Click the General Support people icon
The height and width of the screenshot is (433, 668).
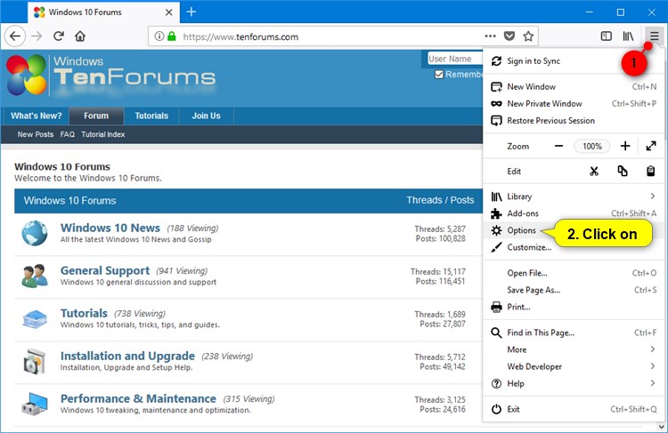(35, 276)
